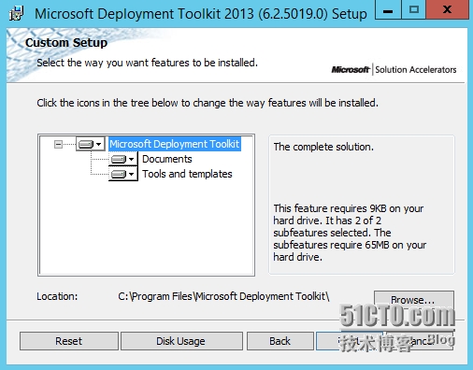Click the 'Custom Setup' heading
This screenshot has width=473, height=370.
[66, 43]
